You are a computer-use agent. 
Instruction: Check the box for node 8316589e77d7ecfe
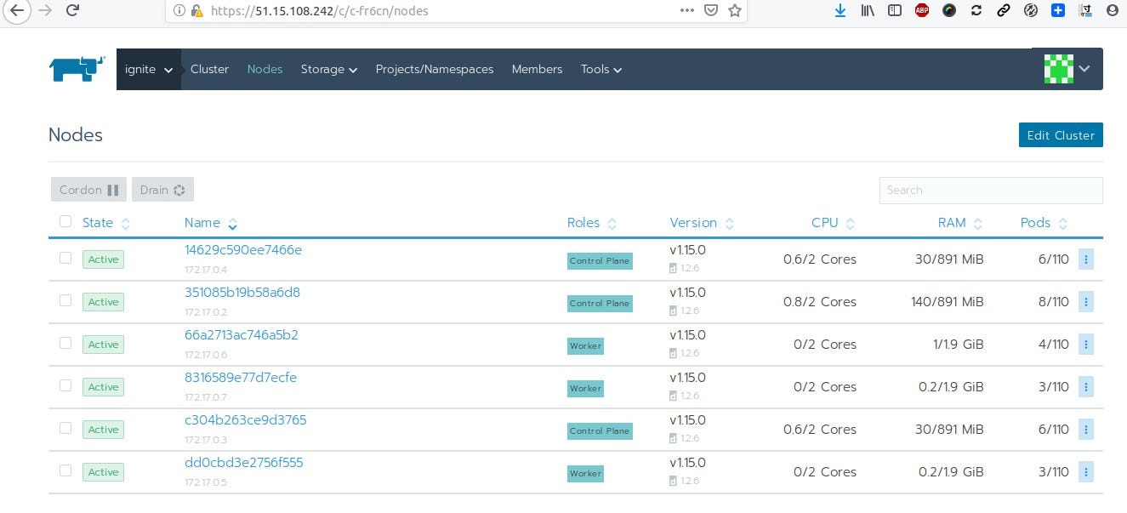(x=65, y=385)
